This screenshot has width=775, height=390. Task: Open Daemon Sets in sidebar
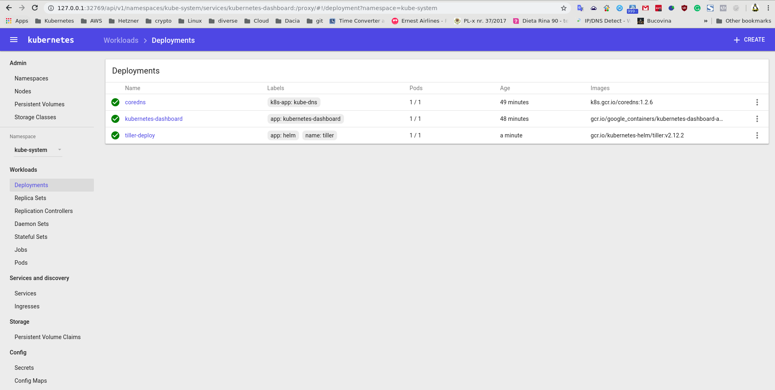(x=32, y=224)
